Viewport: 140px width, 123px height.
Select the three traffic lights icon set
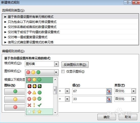39,80
